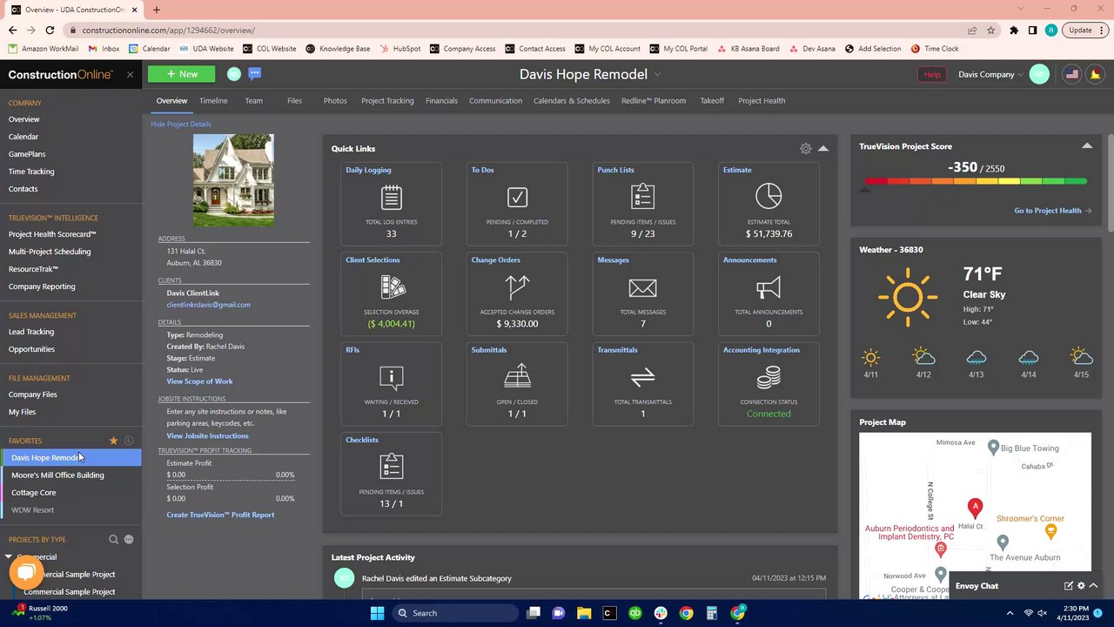Collapse the Quick Links panel
The image size is (1114, 627).
coord(823,149)
